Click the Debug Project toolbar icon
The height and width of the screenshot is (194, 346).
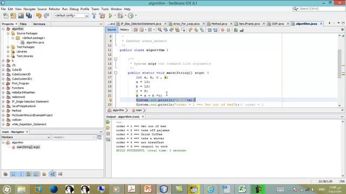120,16
